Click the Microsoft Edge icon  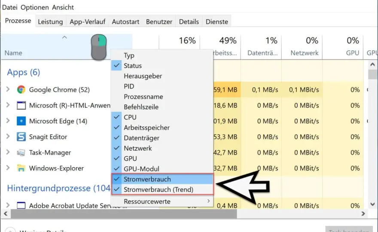[21, 121]
